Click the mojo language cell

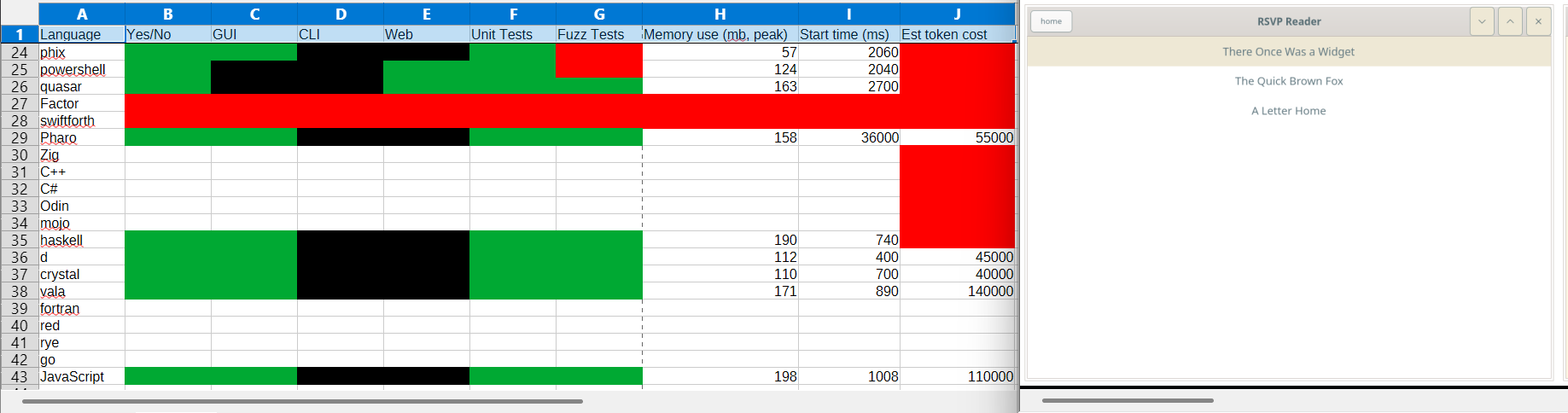tap(82, 223)
